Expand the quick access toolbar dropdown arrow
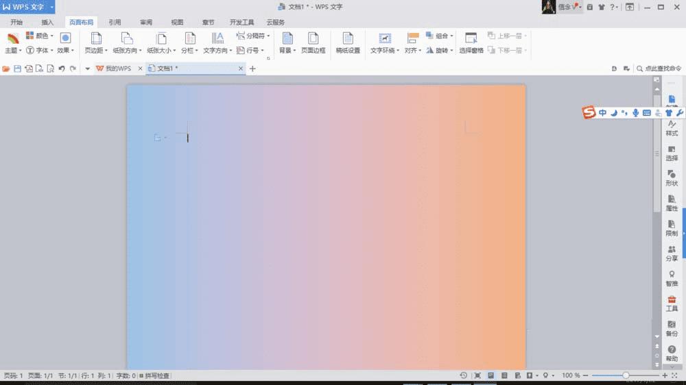Viewport: 686px width, 385px height. (x=88, y=69)
